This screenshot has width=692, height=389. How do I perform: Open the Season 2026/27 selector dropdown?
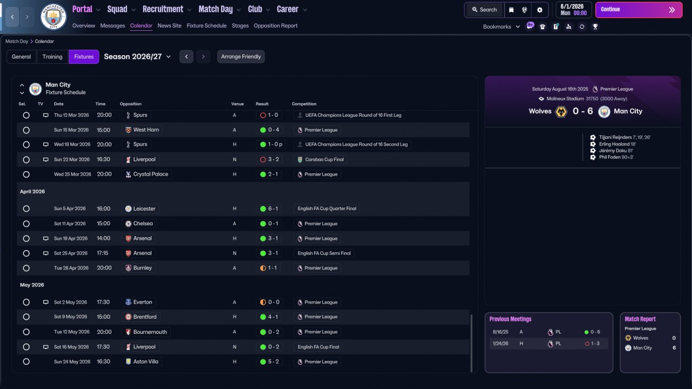pos(137,57)
